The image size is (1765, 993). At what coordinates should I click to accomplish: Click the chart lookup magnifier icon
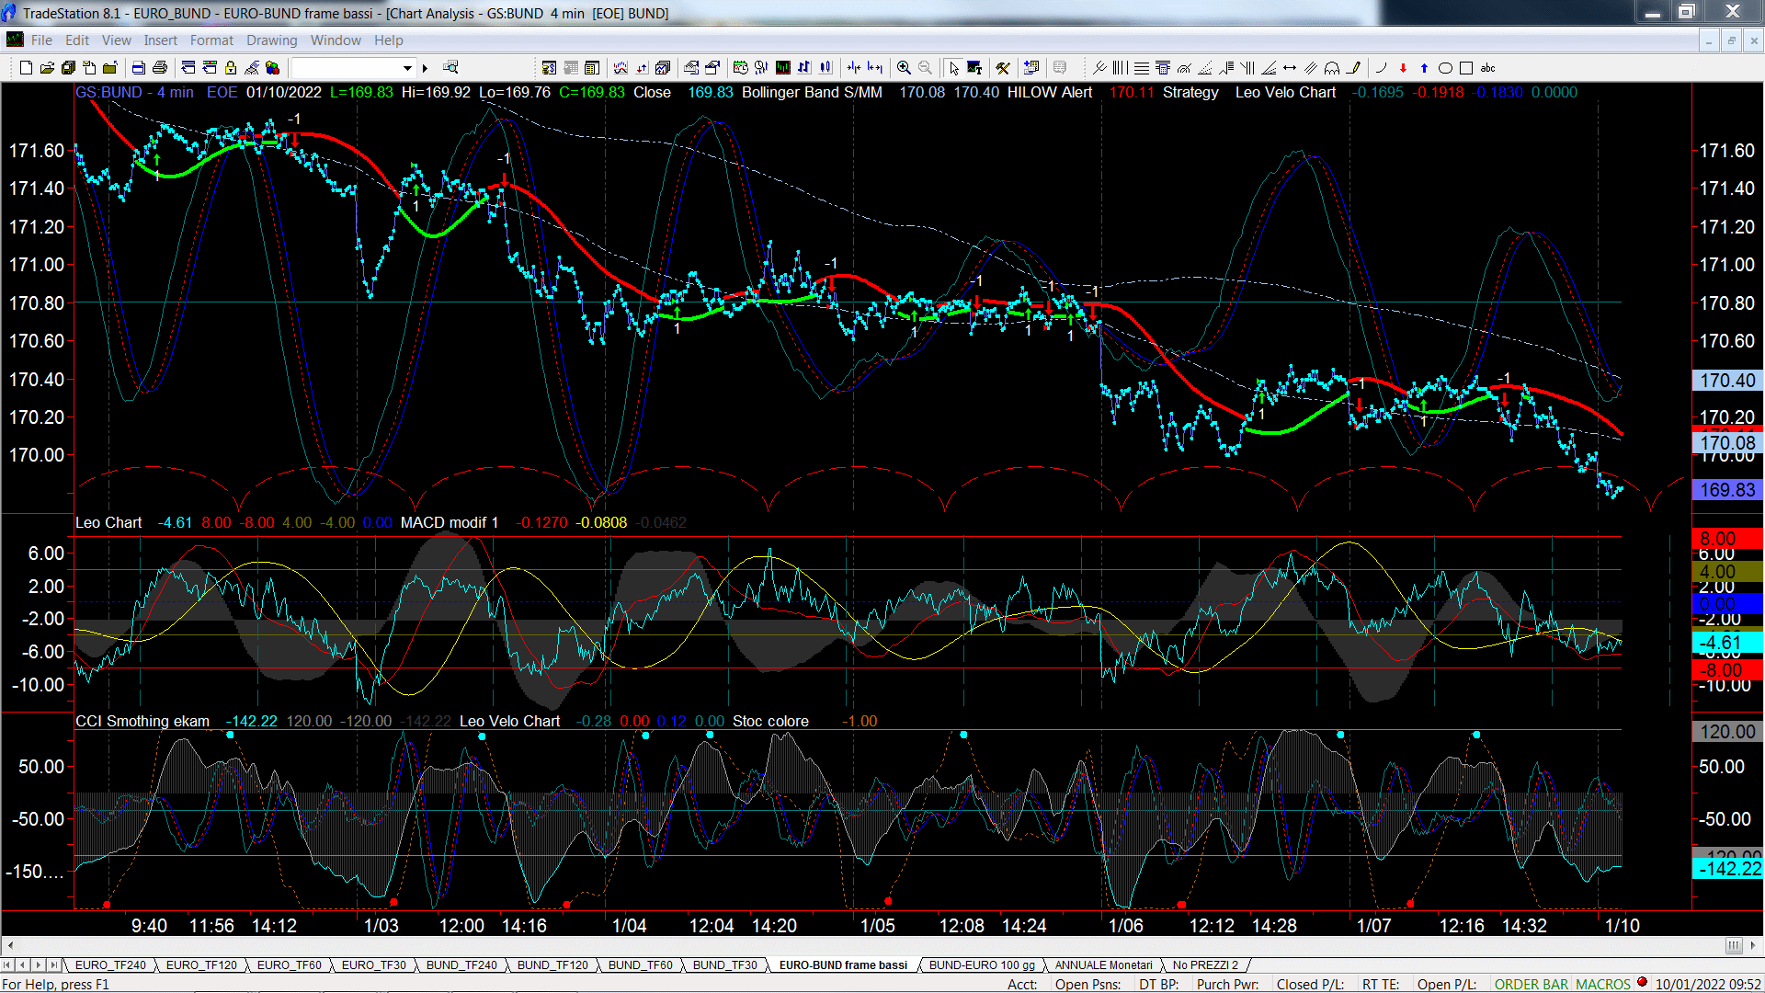(450, 68)
